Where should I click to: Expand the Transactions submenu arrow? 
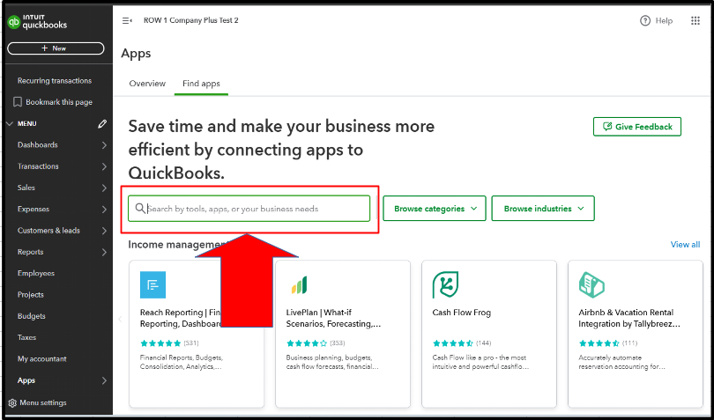(x=104, y=166)
